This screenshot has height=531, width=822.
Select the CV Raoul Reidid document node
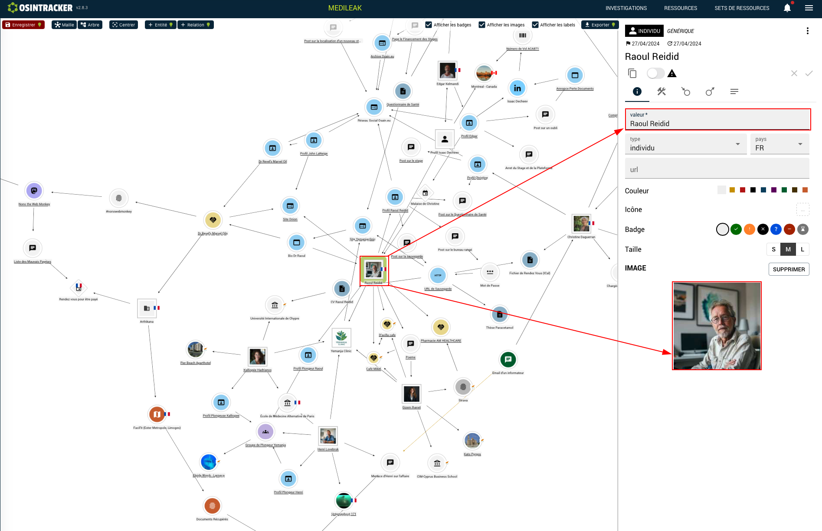pos(342,289)
